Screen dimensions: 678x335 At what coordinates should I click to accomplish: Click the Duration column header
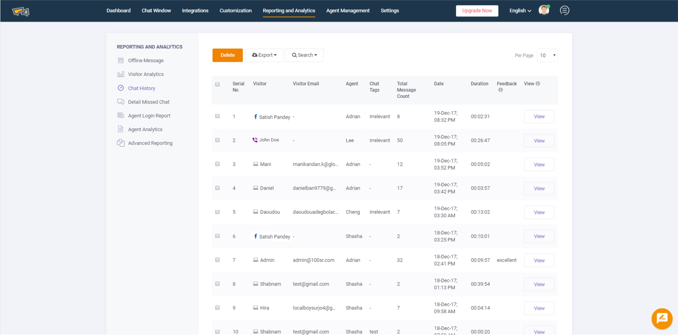(480, 84)
